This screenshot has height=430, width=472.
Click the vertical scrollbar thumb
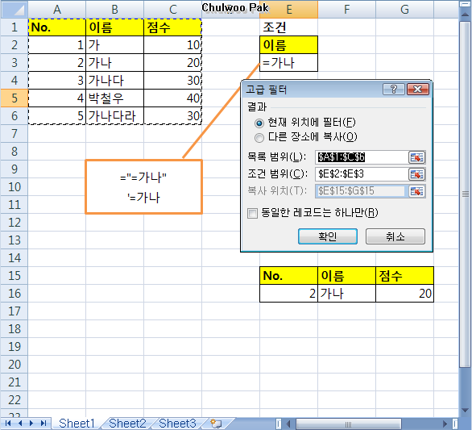pos(466,194)
